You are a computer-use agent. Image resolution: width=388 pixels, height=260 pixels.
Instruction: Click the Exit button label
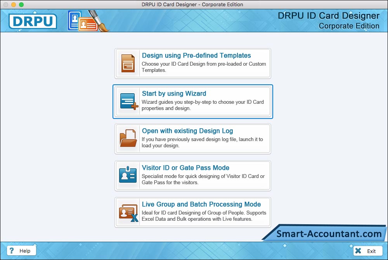[371, 251]
